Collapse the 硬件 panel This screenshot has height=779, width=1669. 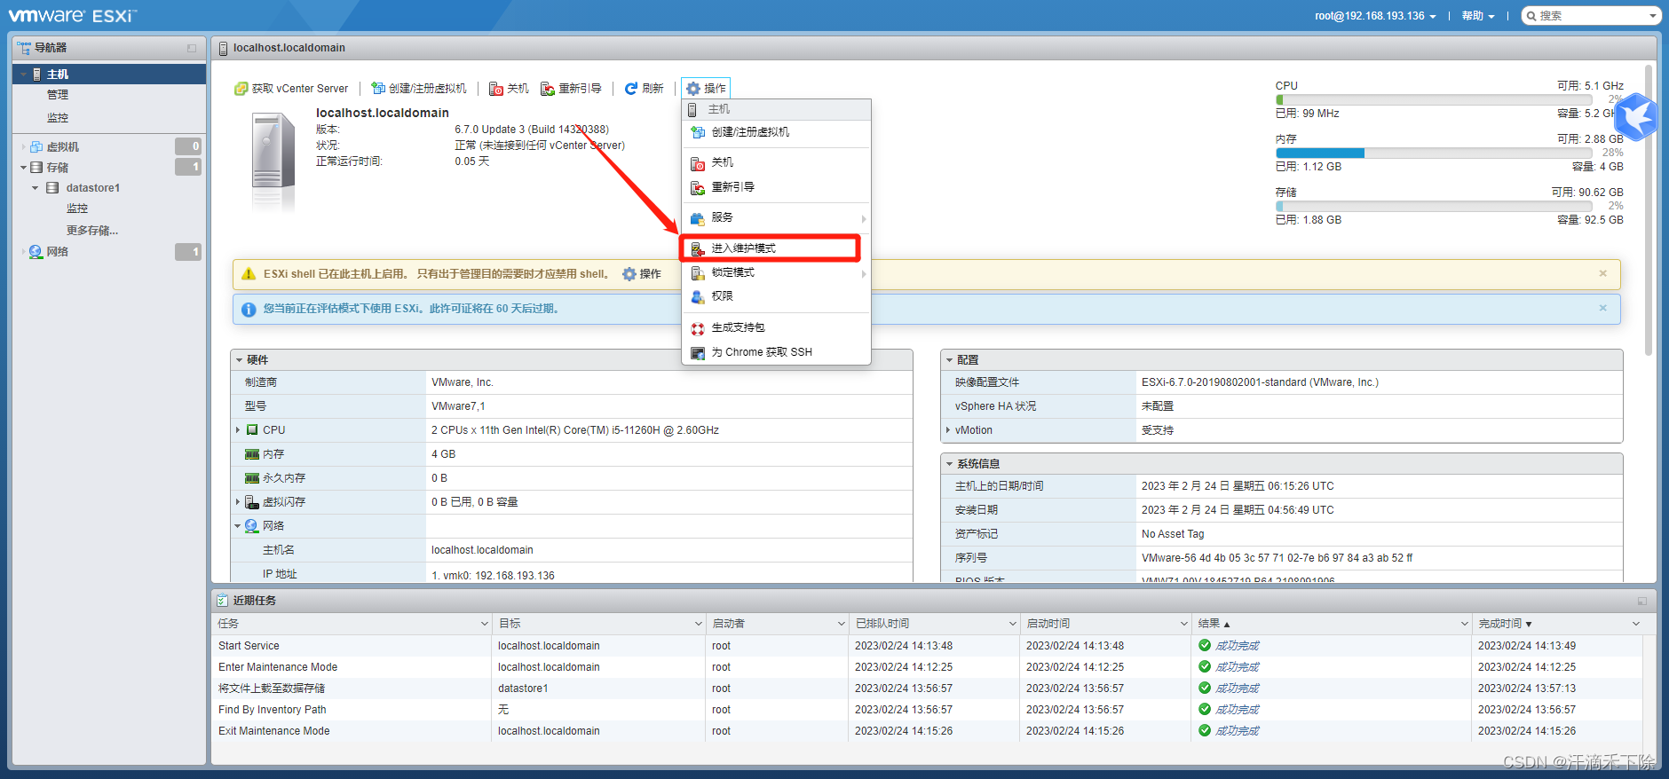240,360
